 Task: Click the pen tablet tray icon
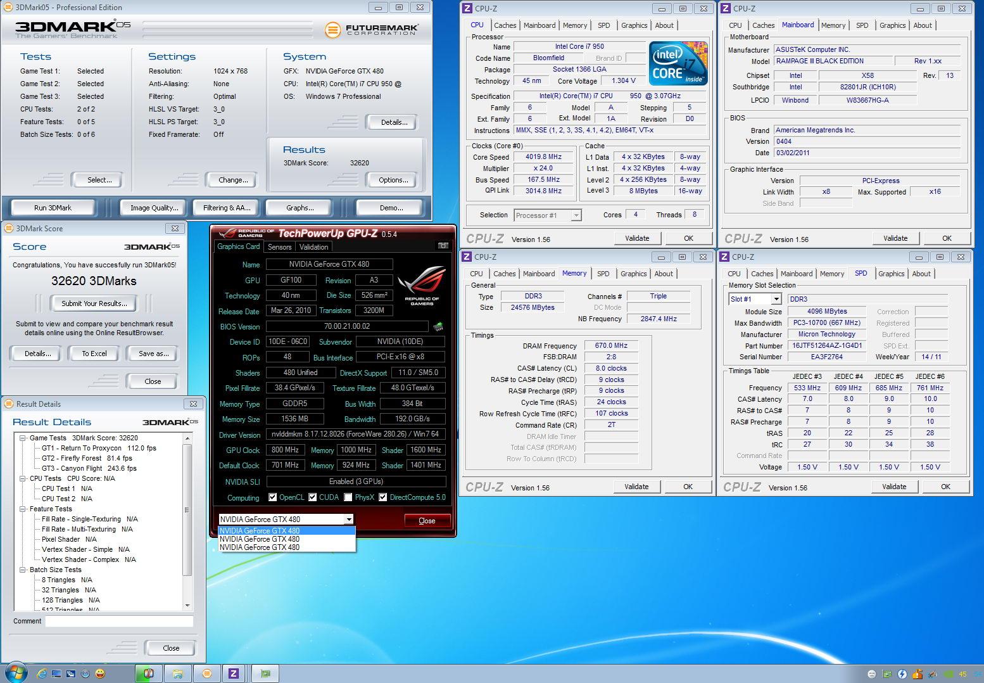[933, 674]
